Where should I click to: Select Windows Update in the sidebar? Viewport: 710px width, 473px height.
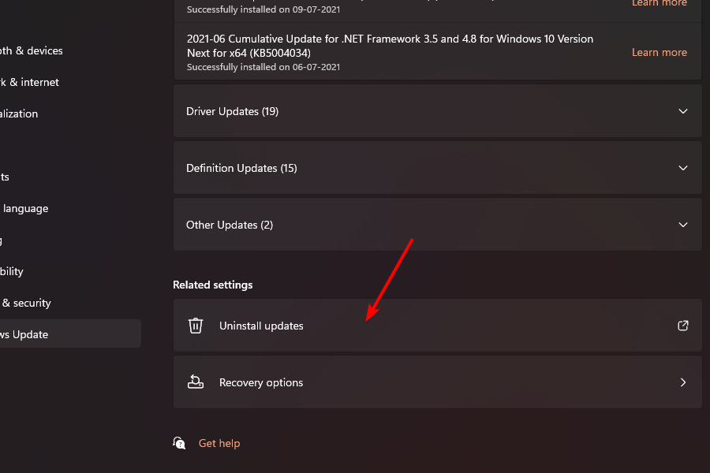click(x=70, y=334)
